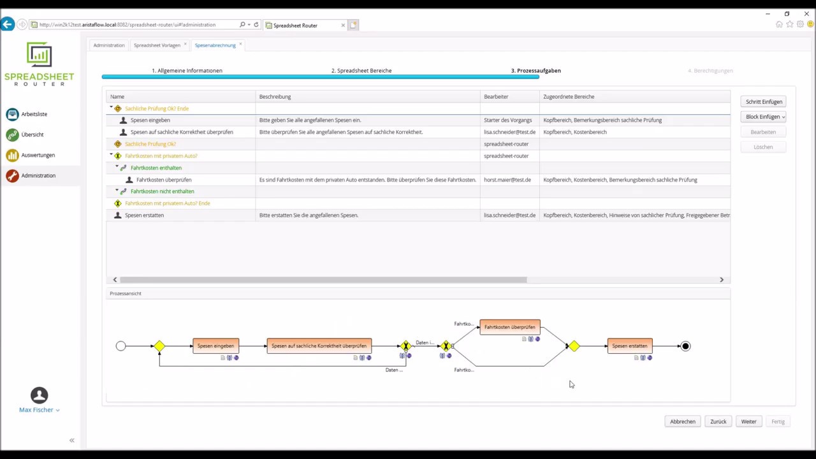Screen dimensions: 816x459
Task: Close the Spreadsheet Vorlagen tab
Action: 186,44
